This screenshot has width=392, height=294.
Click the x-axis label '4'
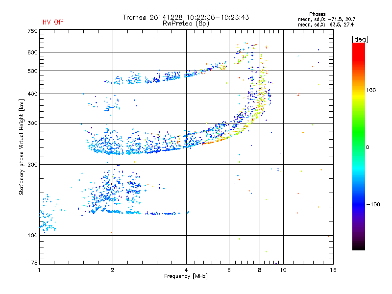tap(186, 270)
